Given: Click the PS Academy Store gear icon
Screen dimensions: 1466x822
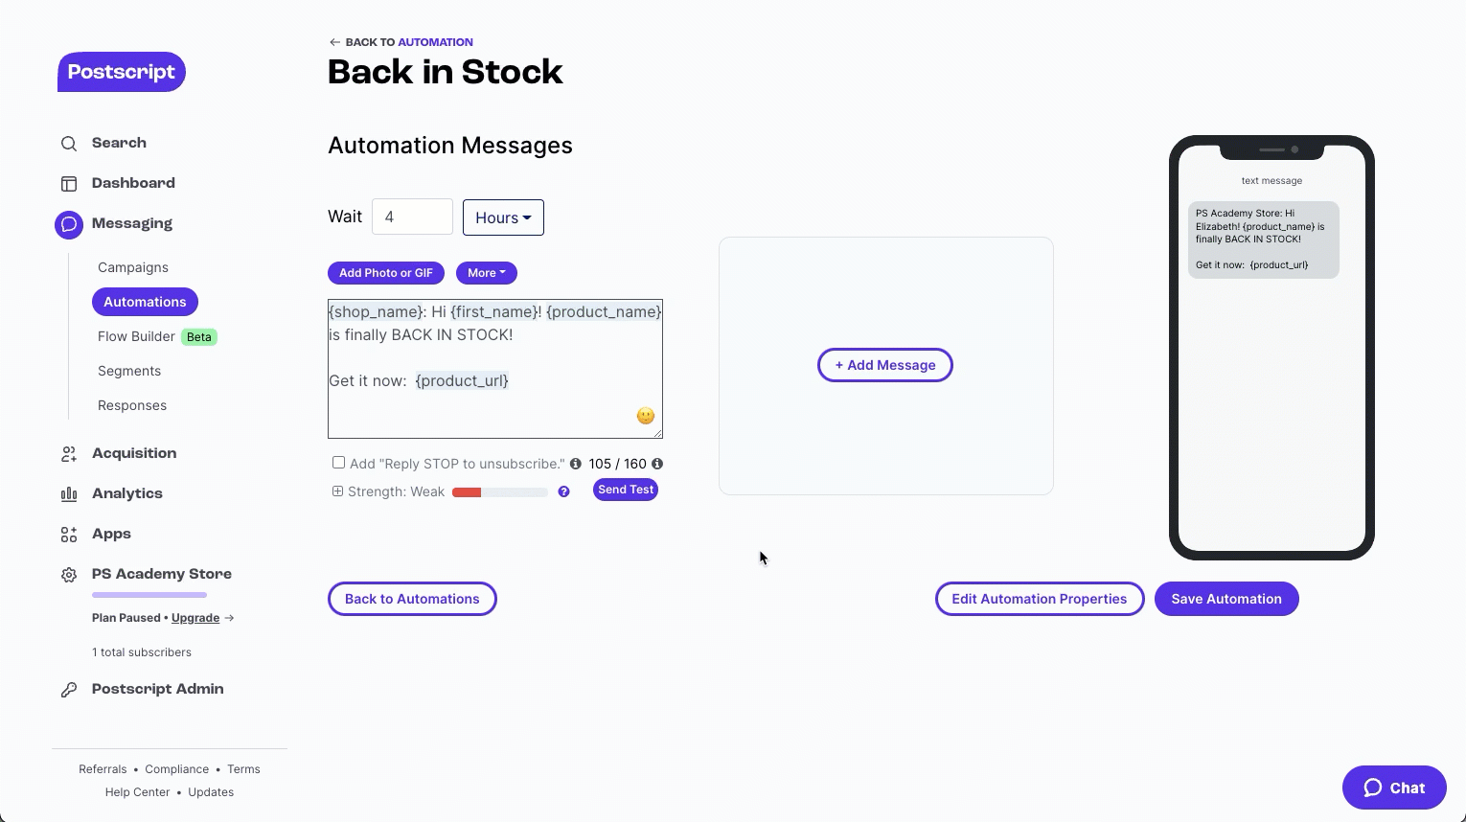Looking at the screenshot, I should point(69,575).
